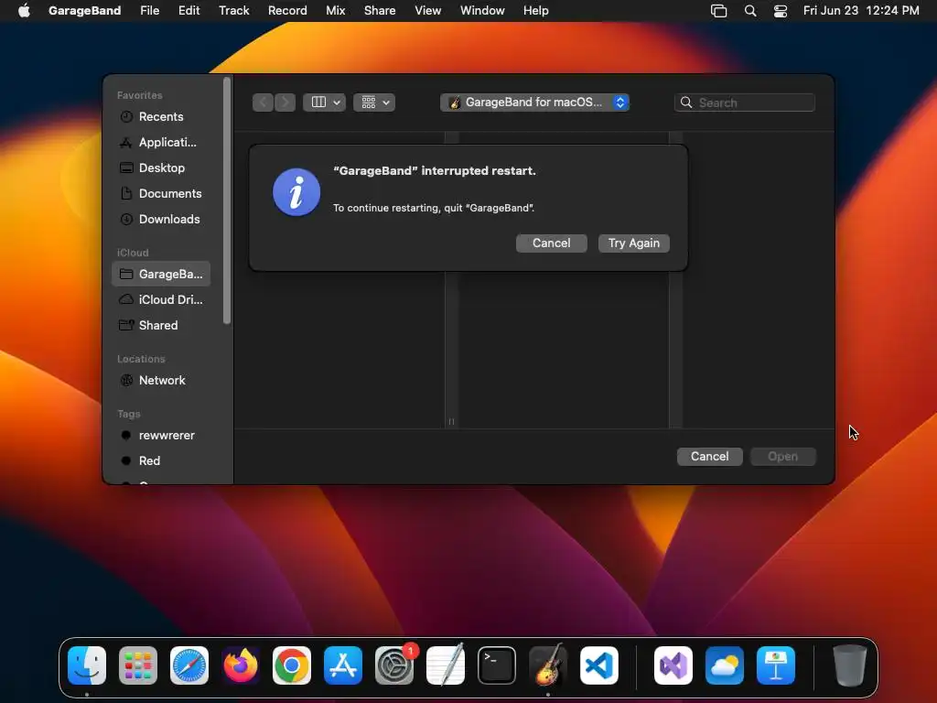Viewport: 937px width, 703px height.
Task: Open Keynote from the Dock
Action: click(776, 666)
